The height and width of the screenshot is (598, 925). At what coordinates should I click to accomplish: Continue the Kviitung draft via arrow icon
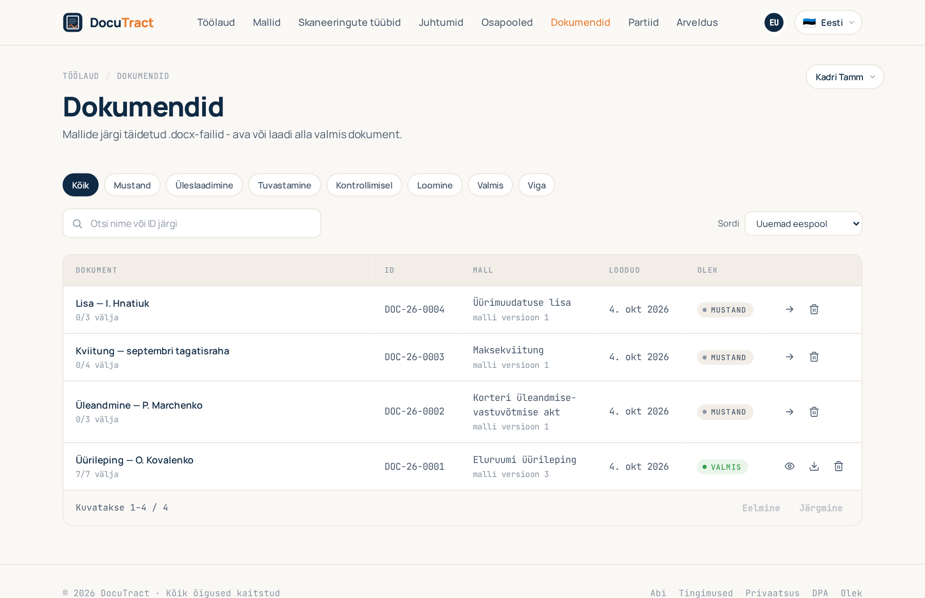[789, 357]
